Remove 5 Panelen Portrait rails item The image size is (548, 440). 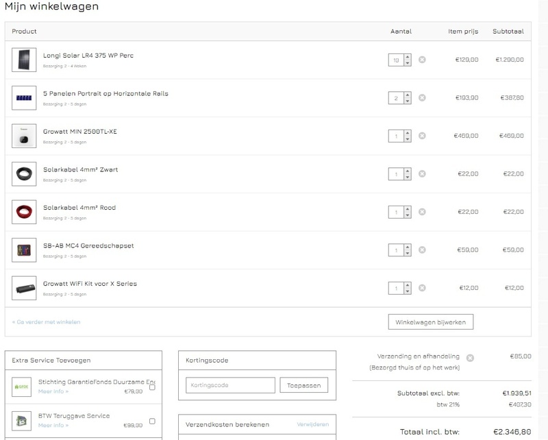(x=422, y=98)
